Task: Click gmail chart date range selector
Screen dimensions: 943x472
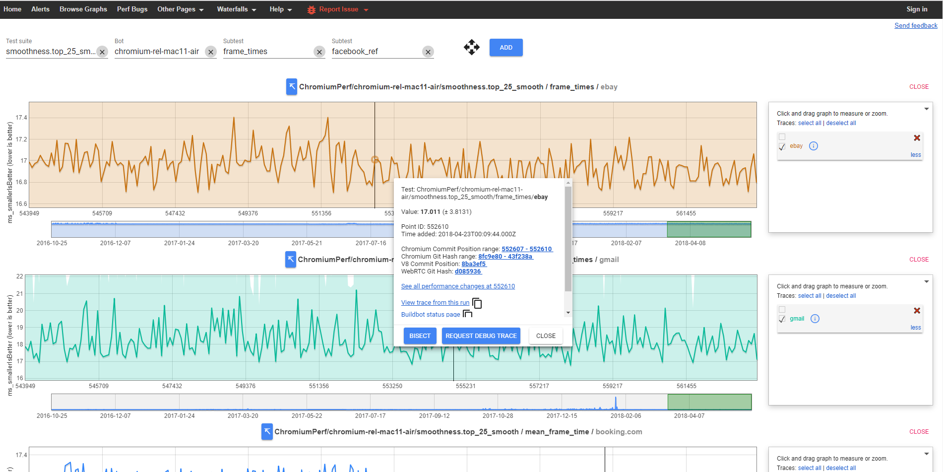Action: (x=709, y=402)
